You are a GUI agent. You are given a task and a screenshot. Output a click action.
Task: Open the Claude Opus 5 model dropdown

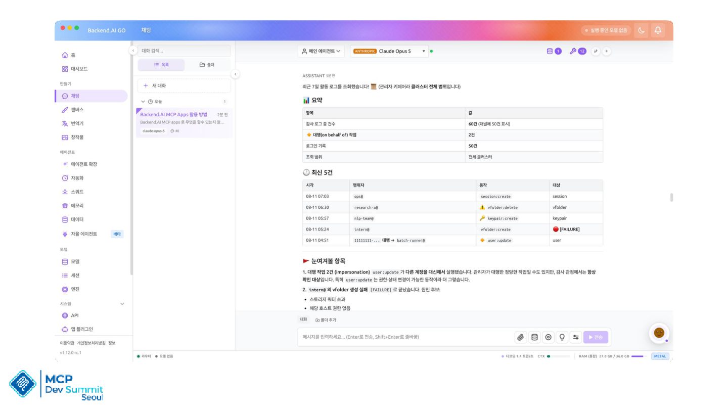tap(389, 51)
